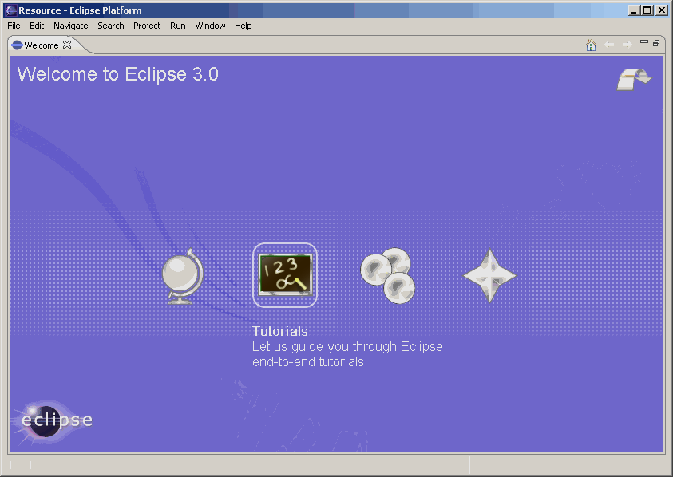The height and width of the screenshot is (477, 673).
Task: Close the Welcome tab with X
Action: 67,45
